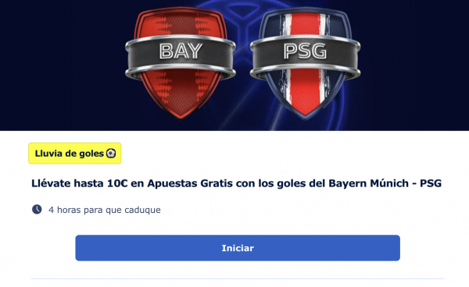Click the clock icon beside expiry time
Image resolution: width=469 pixels, height=287 pixels.
point(37,210)
